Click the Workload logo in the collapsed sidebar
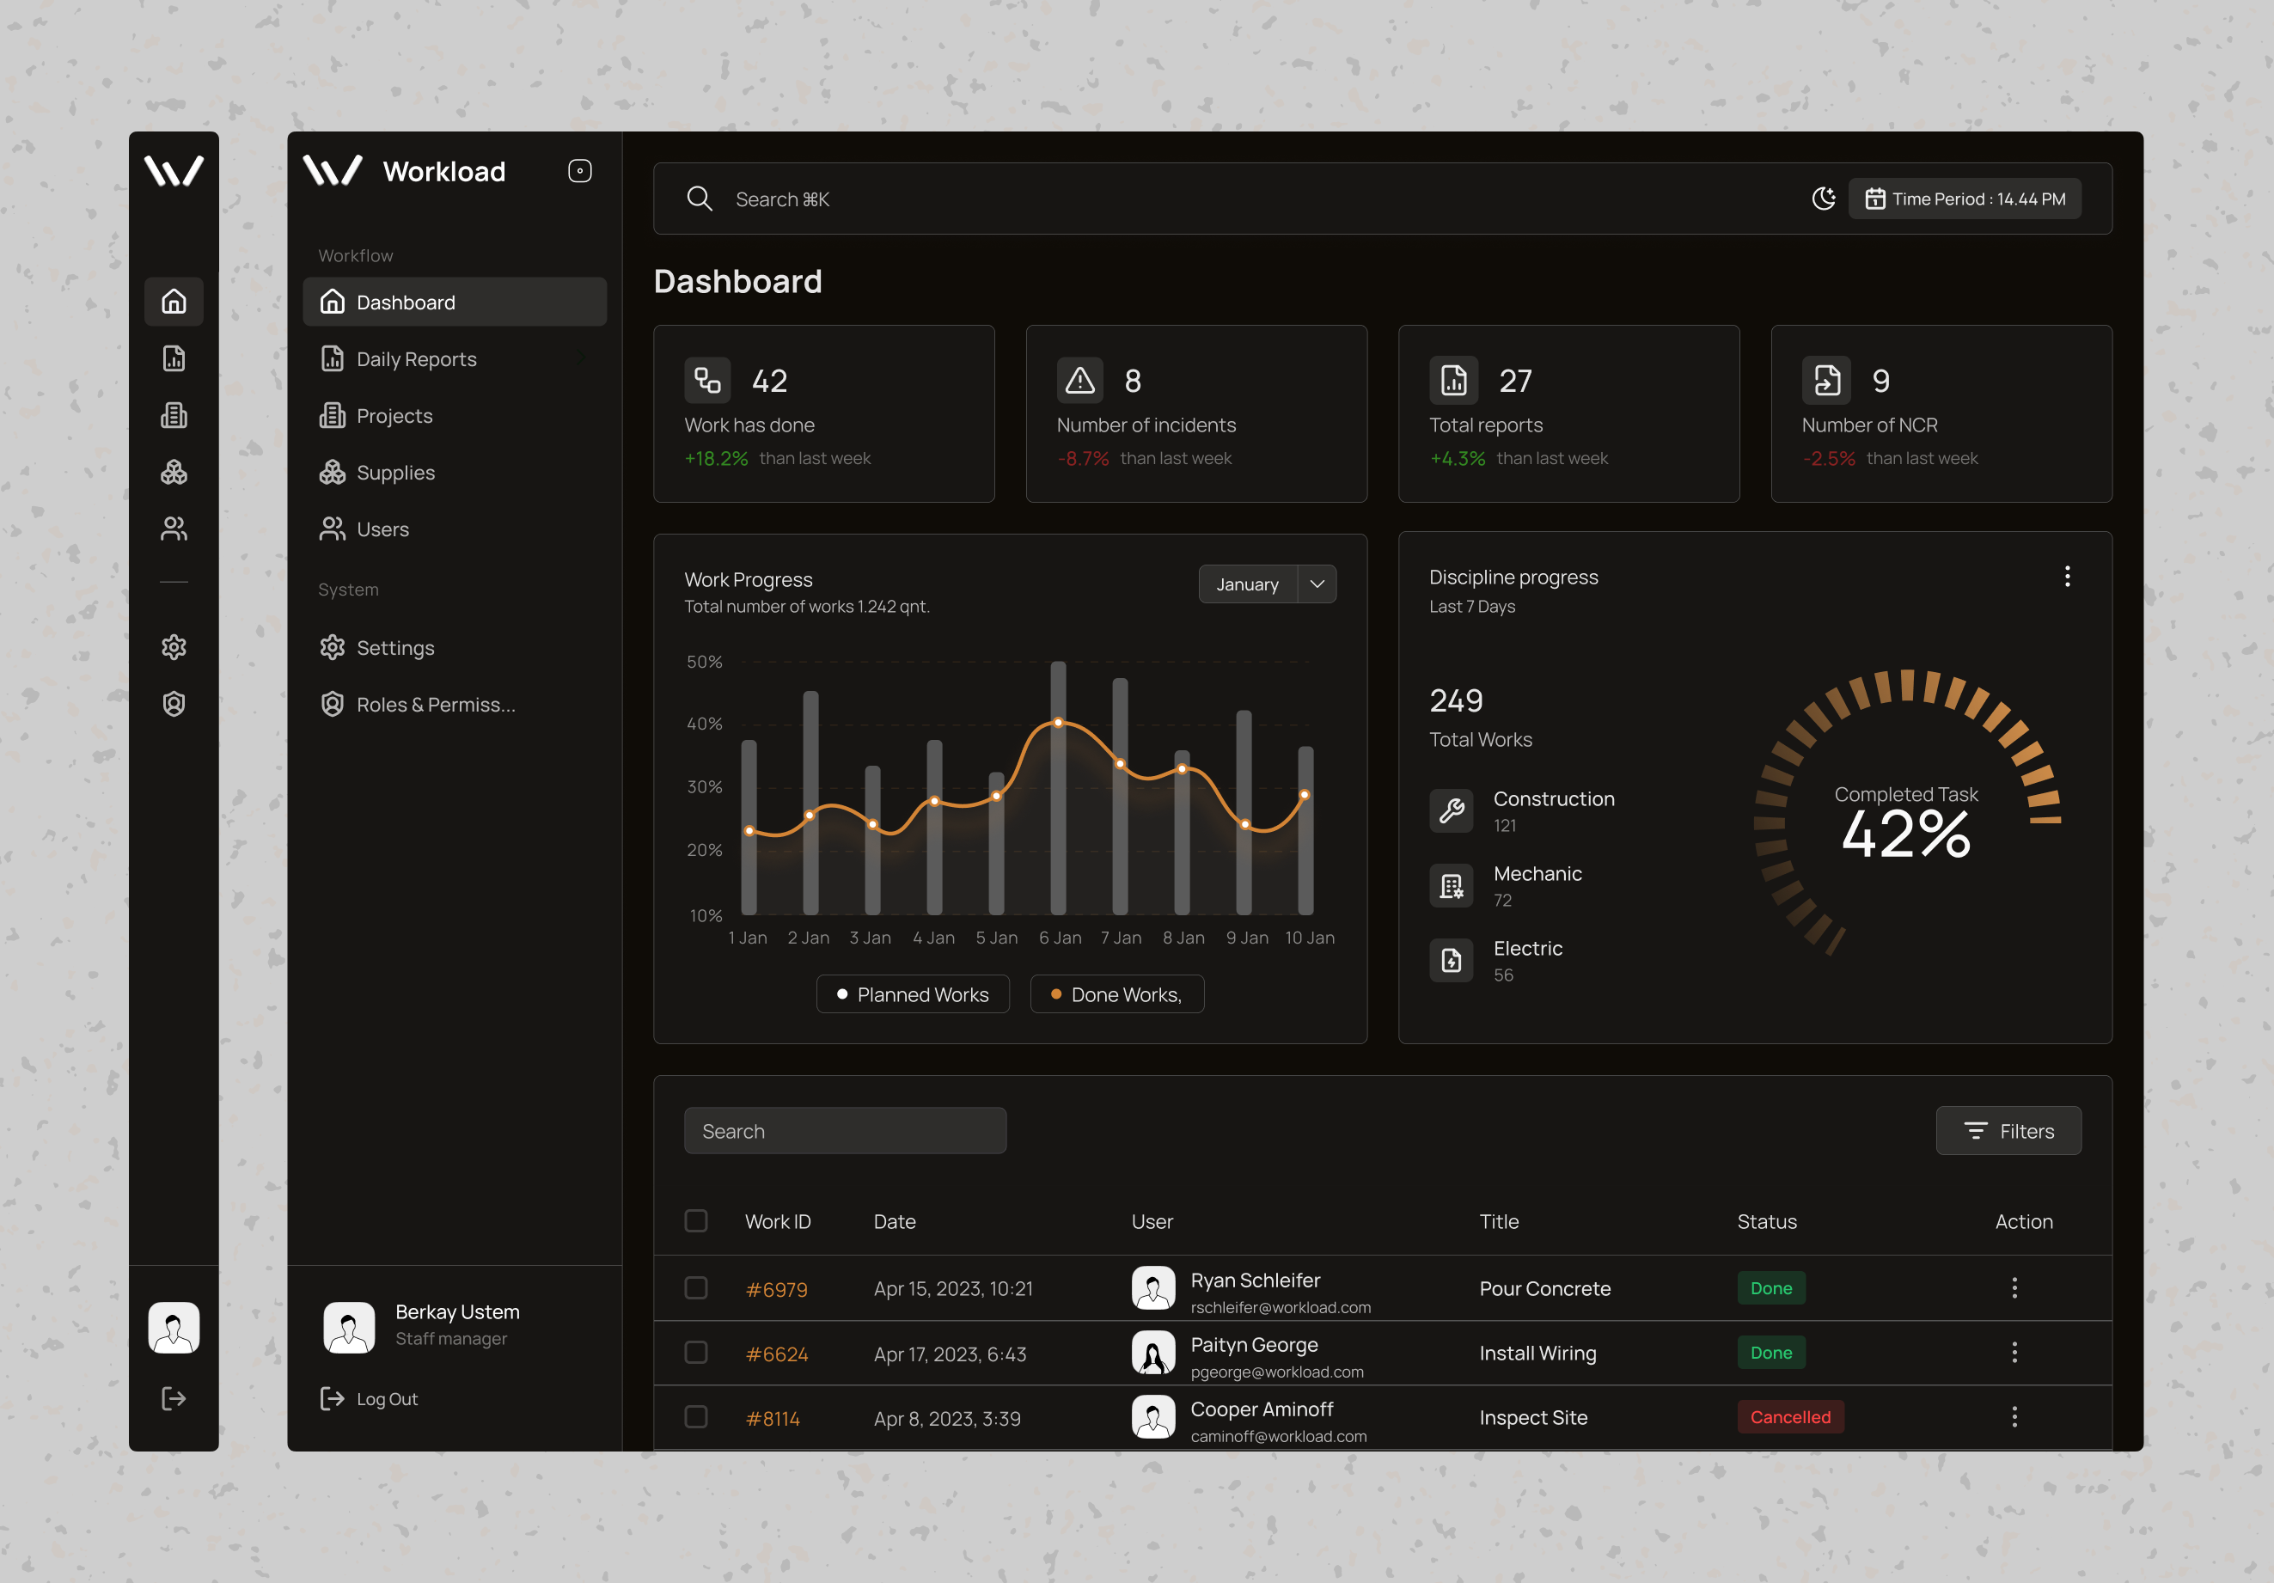Image resolution: width=2274 pixels, height=1583 pixels. coord(174,170)
